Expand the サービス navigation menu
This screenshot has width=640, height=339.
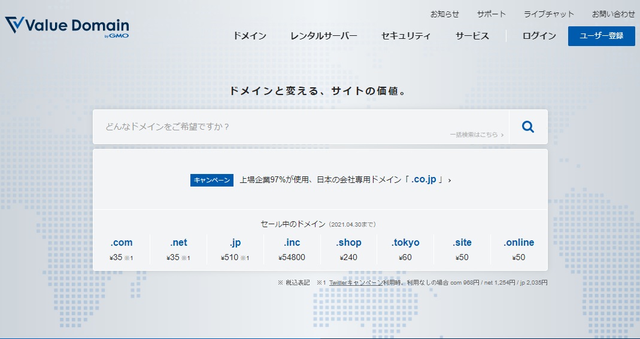[x=472, y=36]
